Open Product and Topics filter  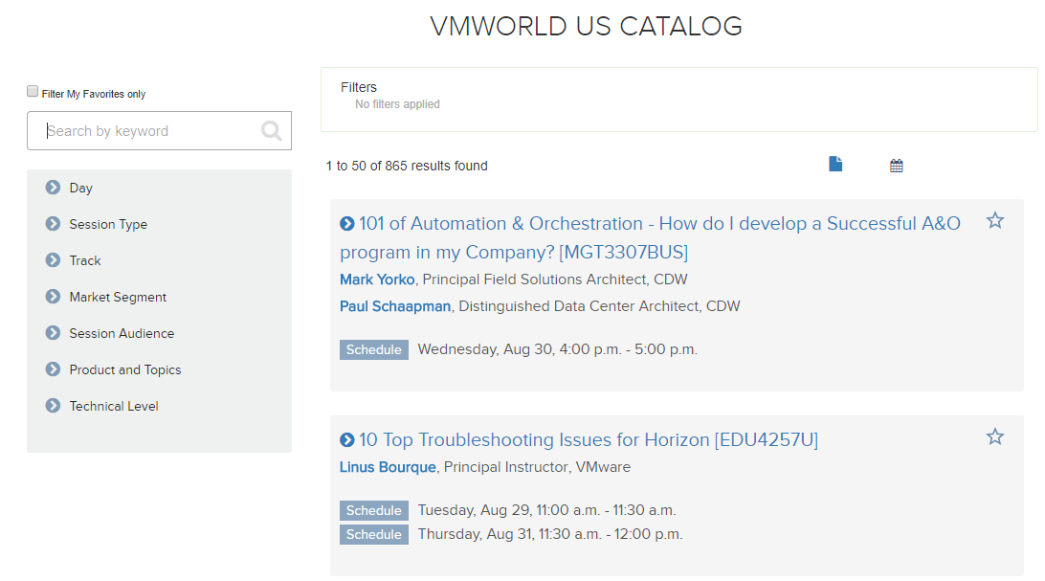(x=53, y=369)
